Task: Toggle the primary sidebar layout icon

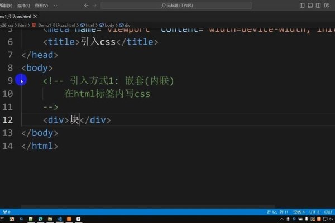Action: [302, 6]
